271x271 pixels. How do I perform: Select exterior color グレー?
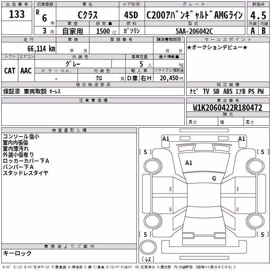(x=73, y=64)
